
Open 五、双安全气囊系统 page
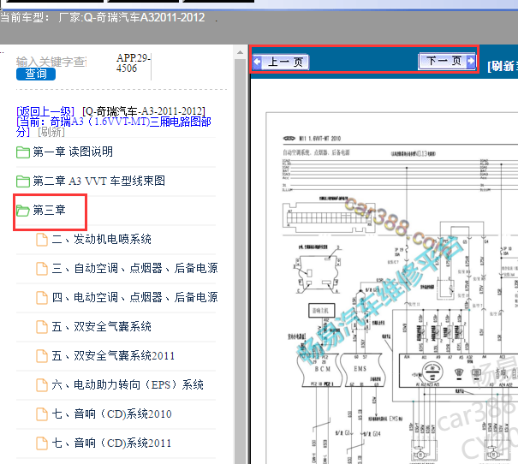[101, 327]
